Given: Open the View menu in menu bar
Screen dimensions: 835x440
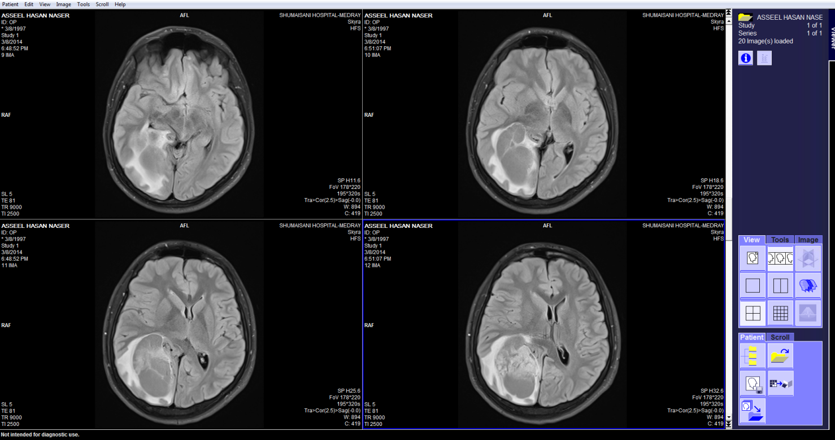Looking at the screenshot, I should pos(45,4).
